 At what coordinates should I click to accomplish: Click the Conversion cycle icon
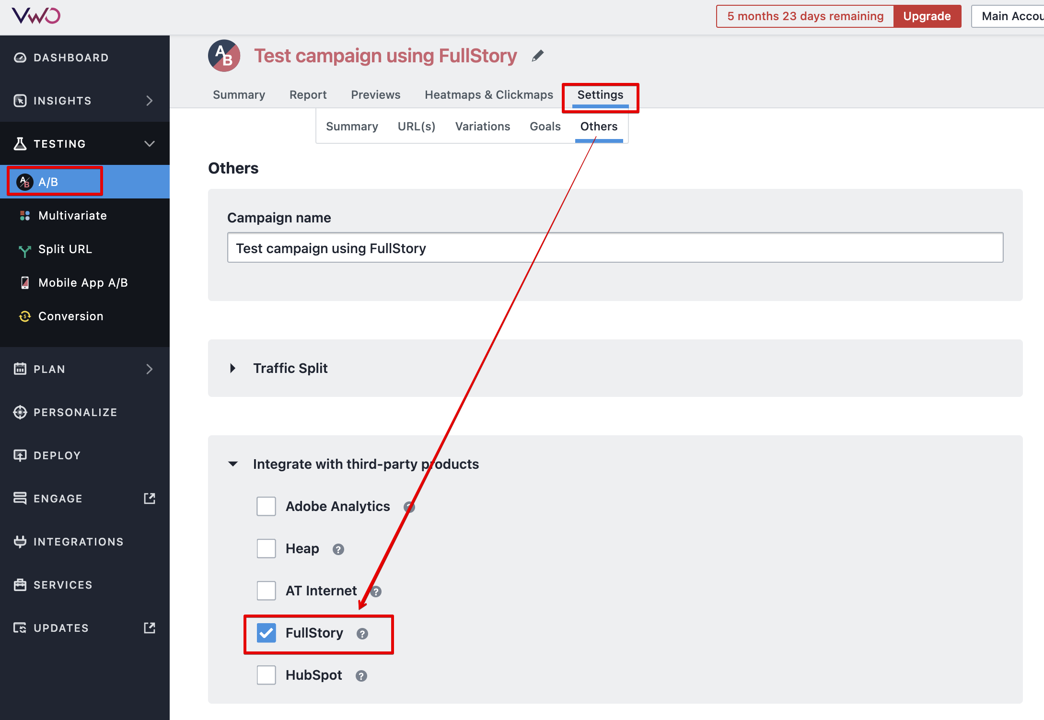point(25,316)
